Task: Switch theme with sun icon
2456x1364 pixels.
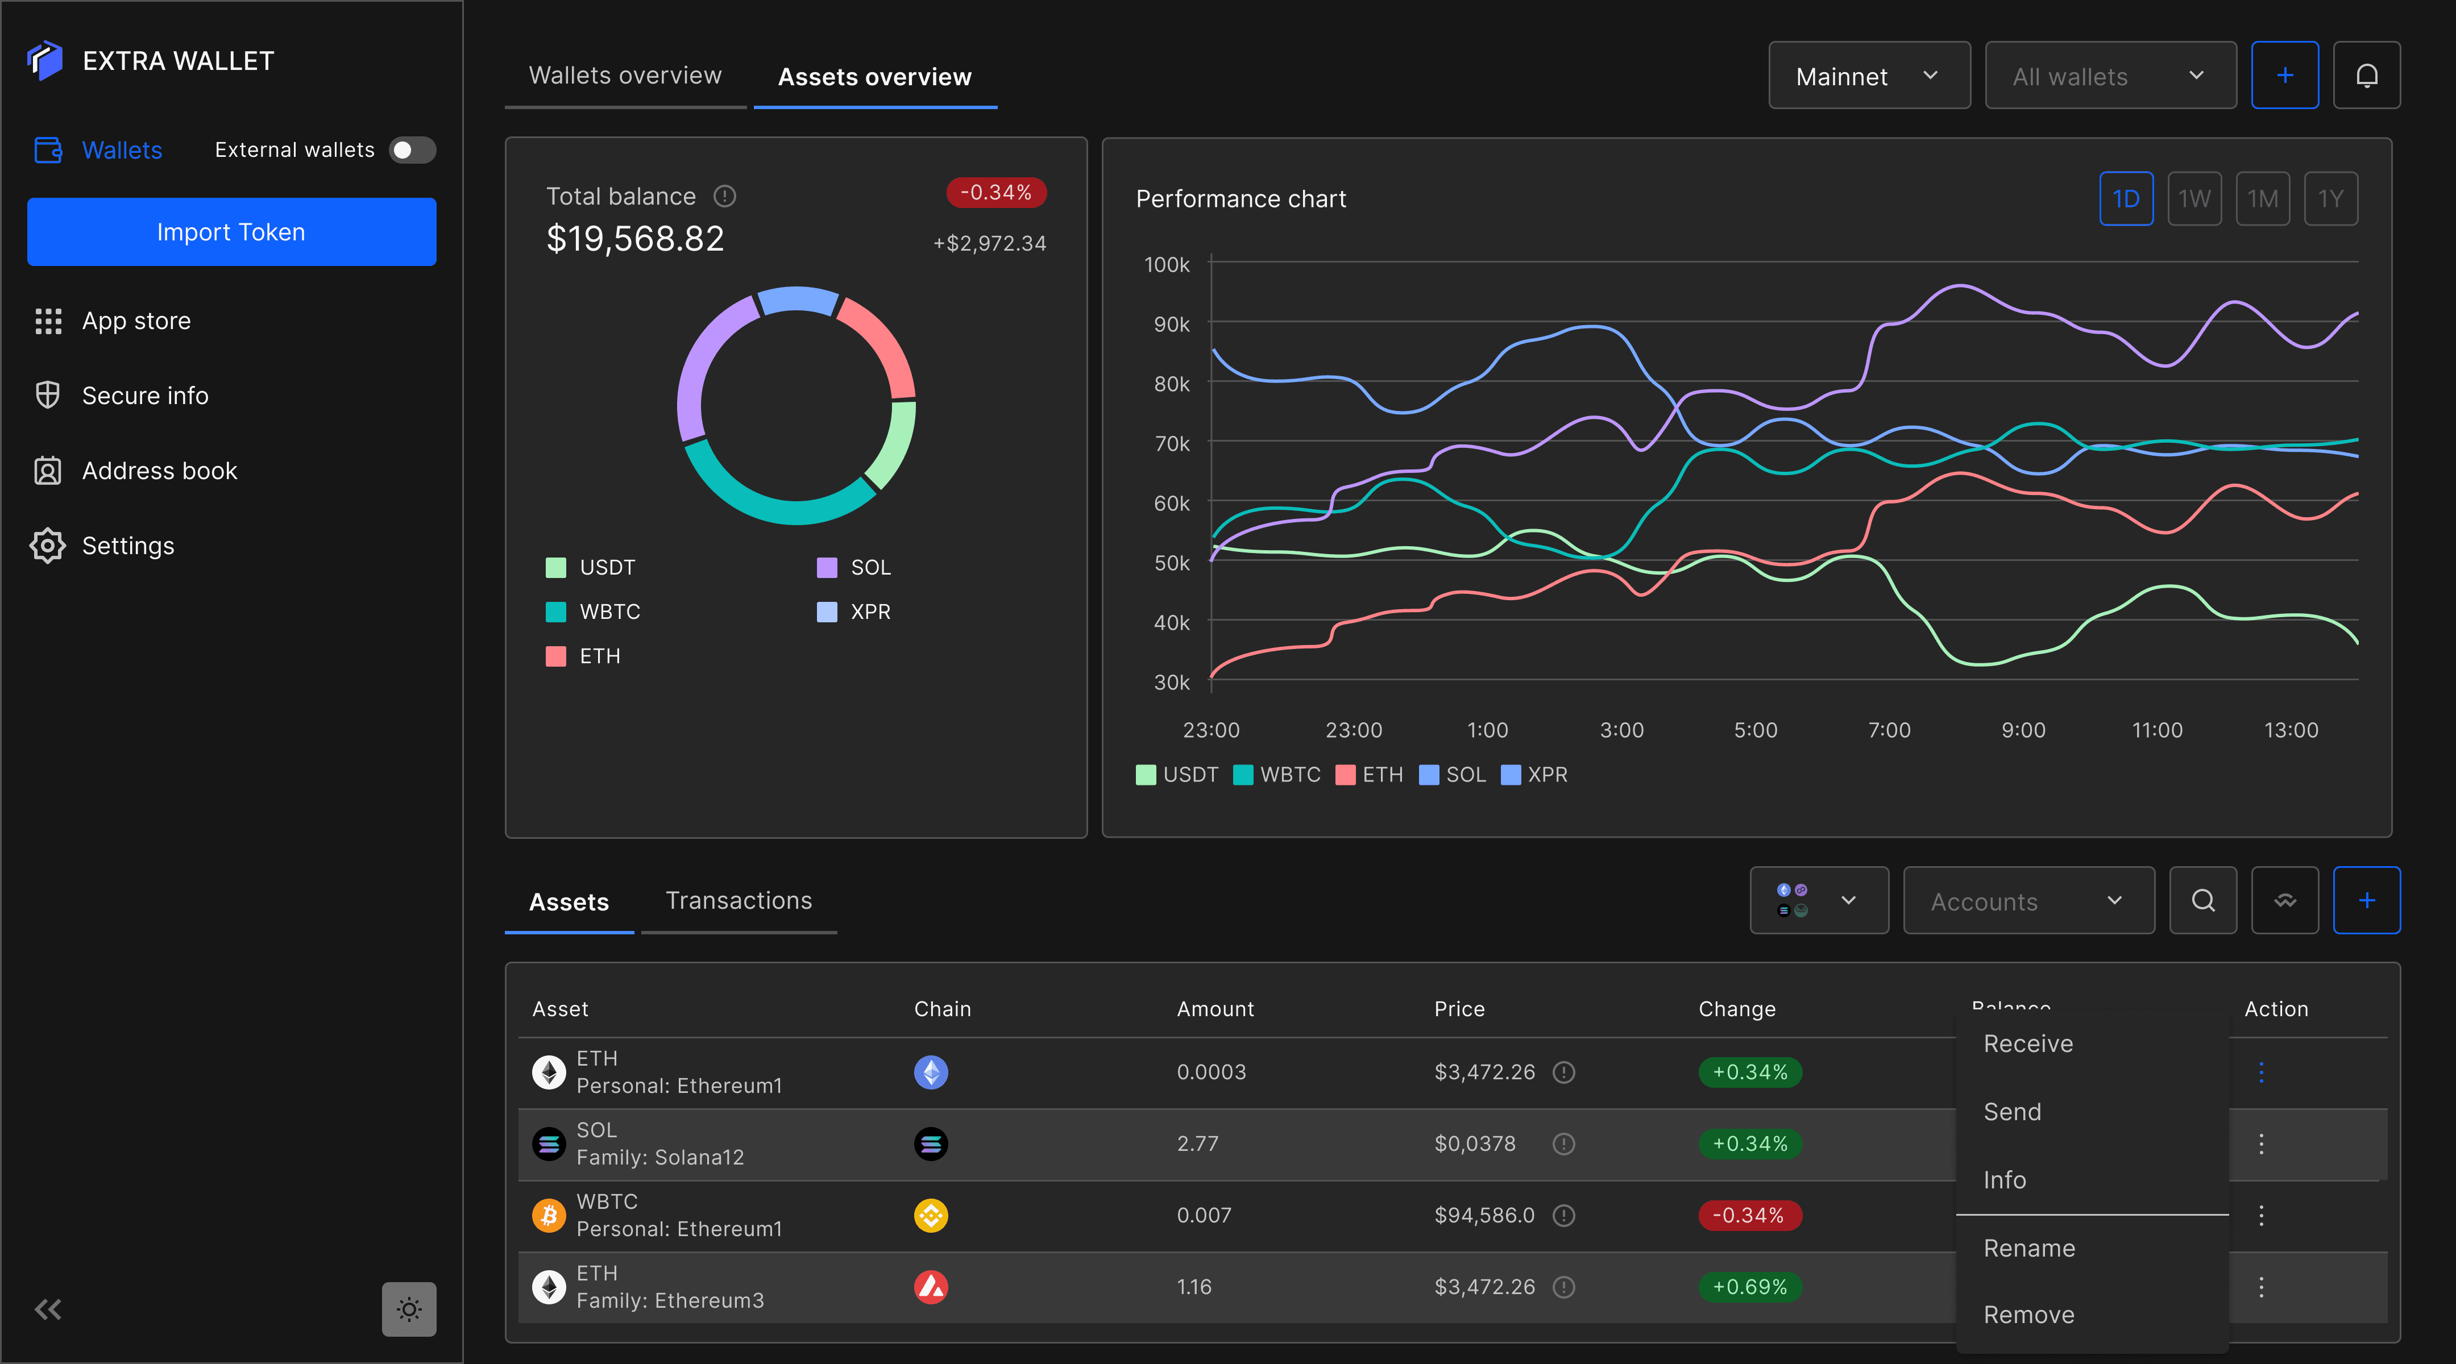Action: point(409,1309)
